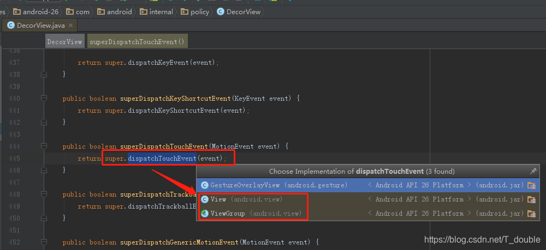Open the internal folder breadcrumb

pos(156,12)
